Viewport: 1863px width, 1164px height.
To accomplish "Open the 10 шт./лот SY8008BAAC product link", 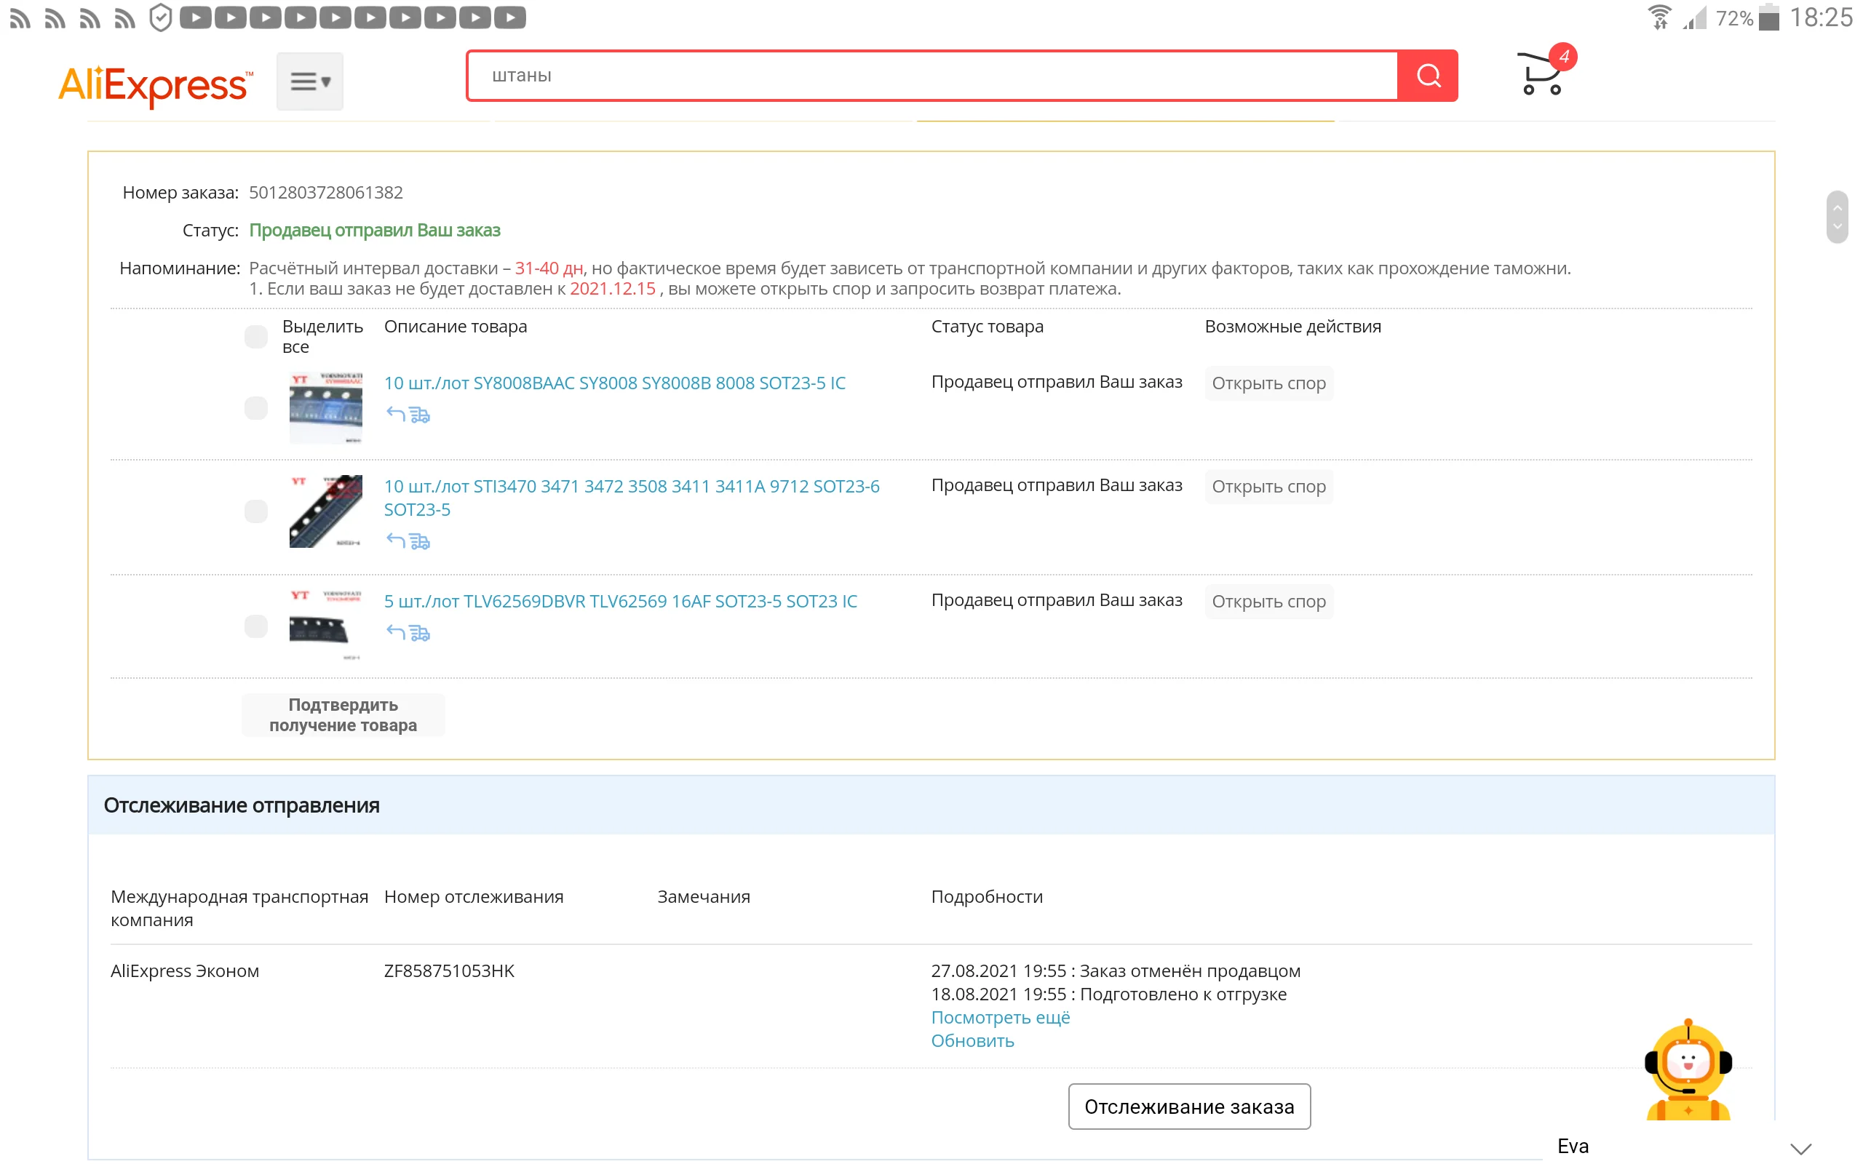I will point(614,383).
